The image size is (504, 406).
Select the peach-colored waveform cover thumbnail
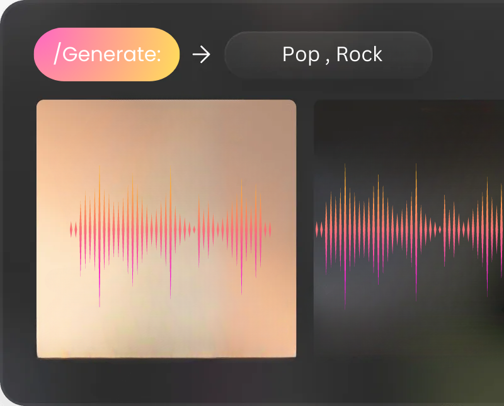166,229
